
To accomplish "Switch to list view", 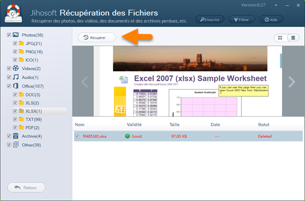I will pyautogui.click(x=293, y=38).
